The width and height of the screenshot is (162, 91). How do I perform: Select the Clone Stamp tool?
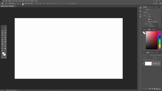coord(5,37)
